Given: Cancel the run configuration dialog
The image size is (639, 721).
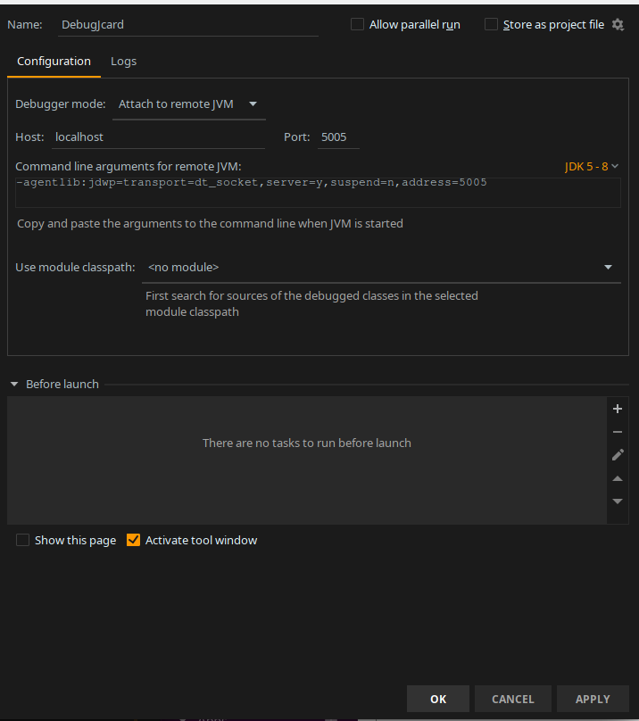Looking at the screenshot, I should pos(512,699).
